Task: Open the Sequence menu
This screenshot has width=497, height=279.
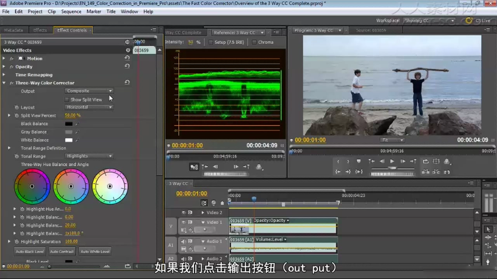Action: click(71, 11)
